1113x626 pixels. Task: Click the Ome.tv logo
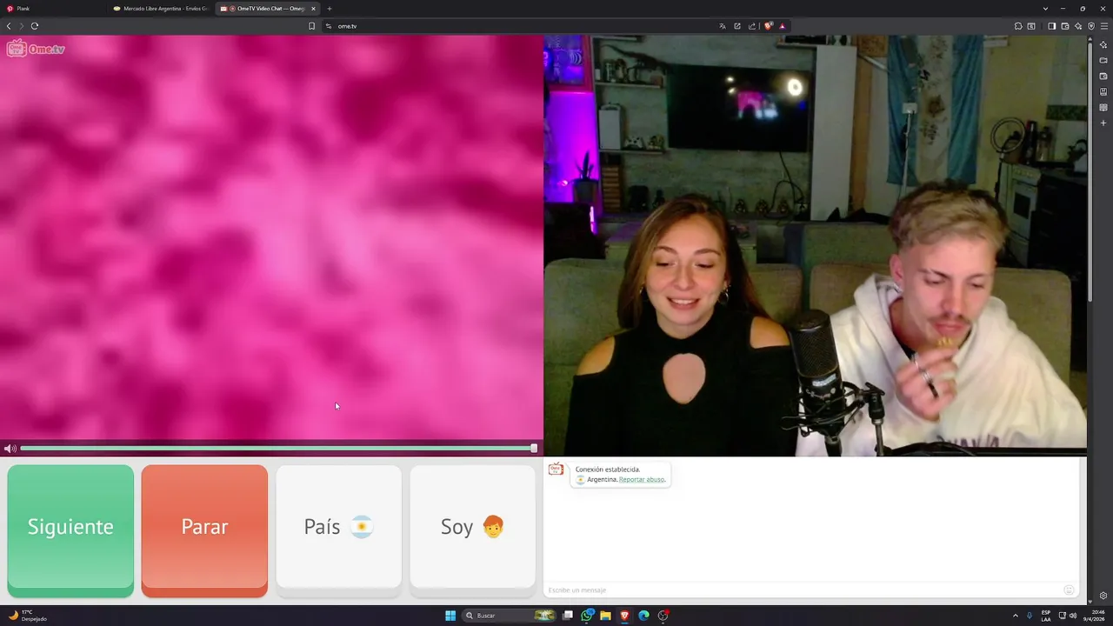[36, 49]
